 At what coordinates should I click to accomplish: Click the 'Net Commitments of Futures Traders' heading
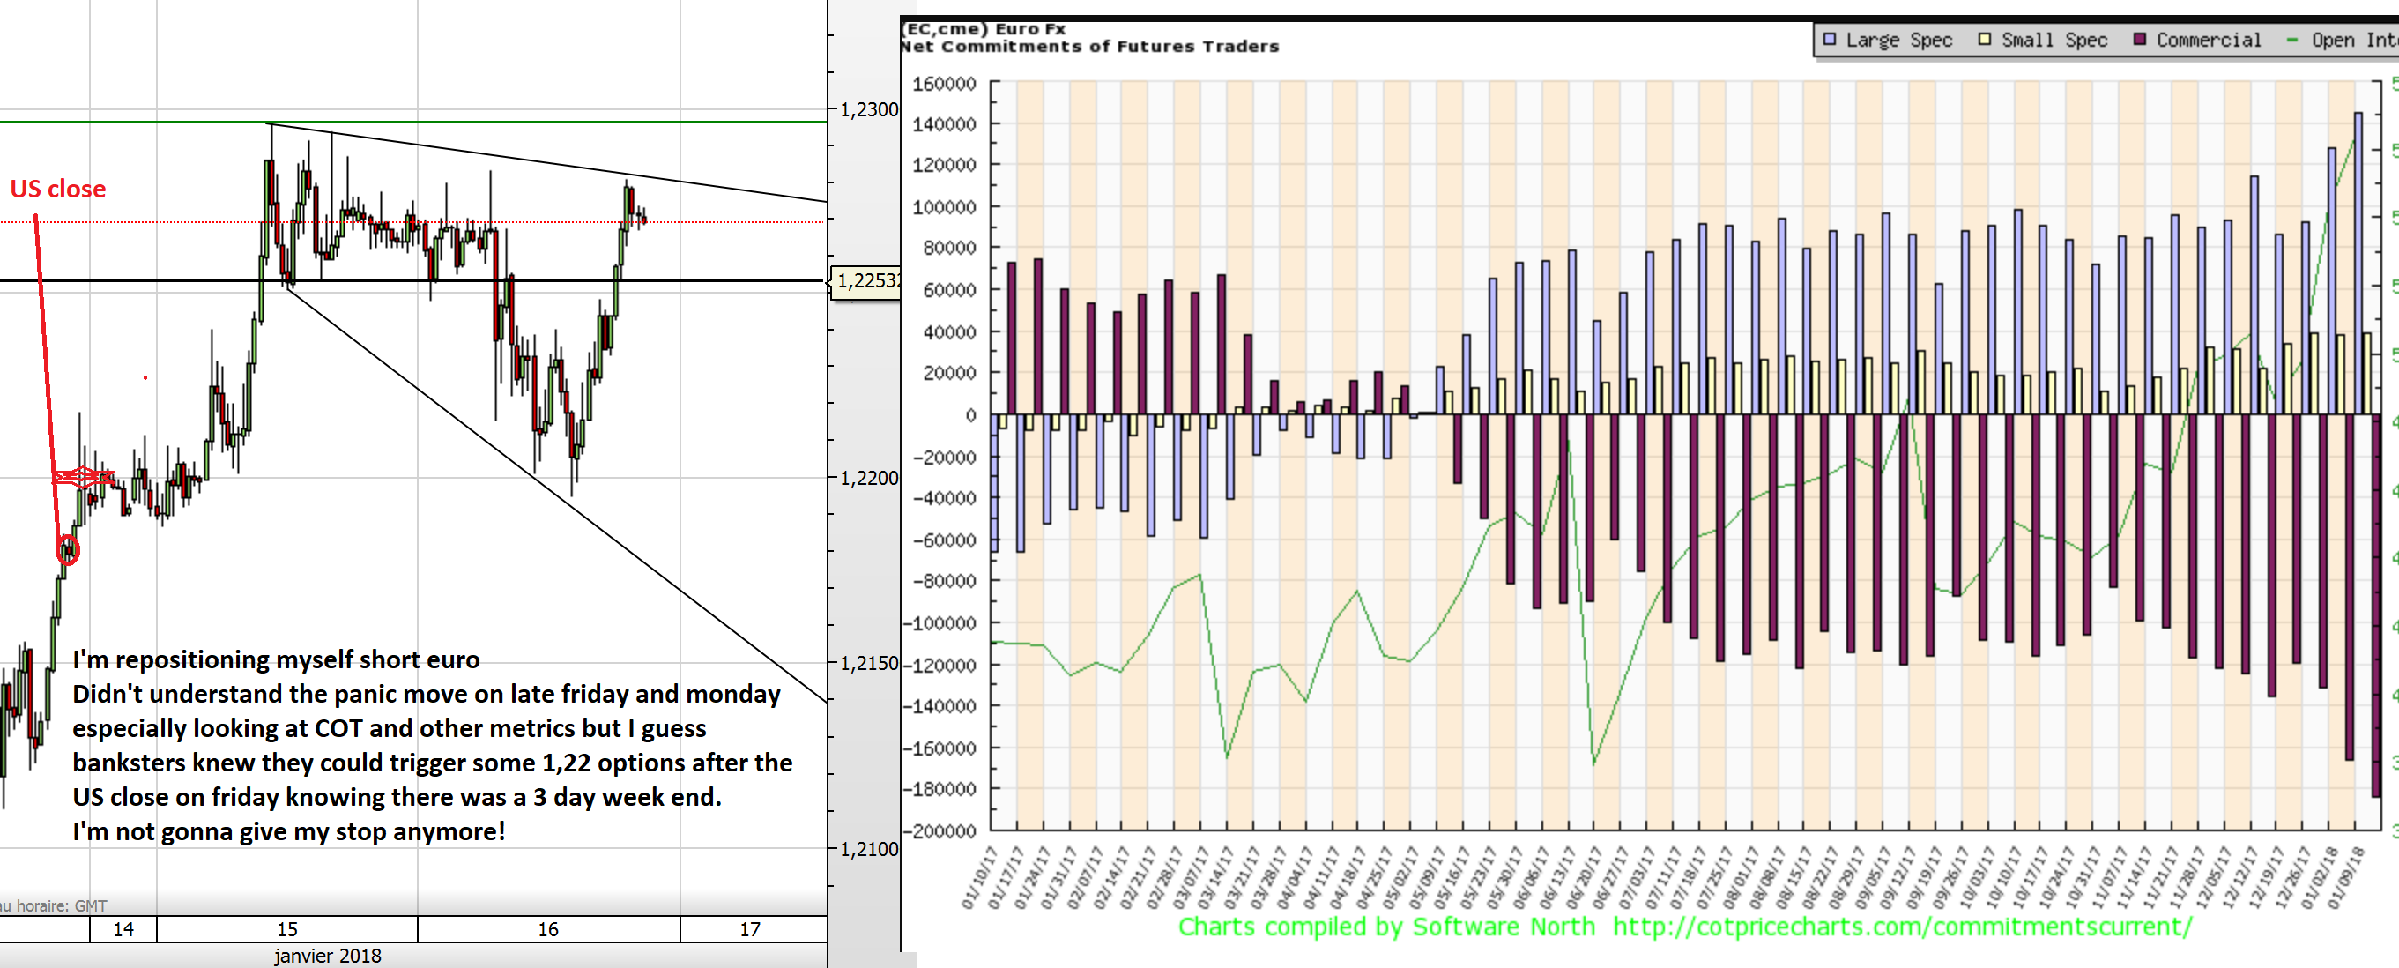click(x=1089, y=47)
